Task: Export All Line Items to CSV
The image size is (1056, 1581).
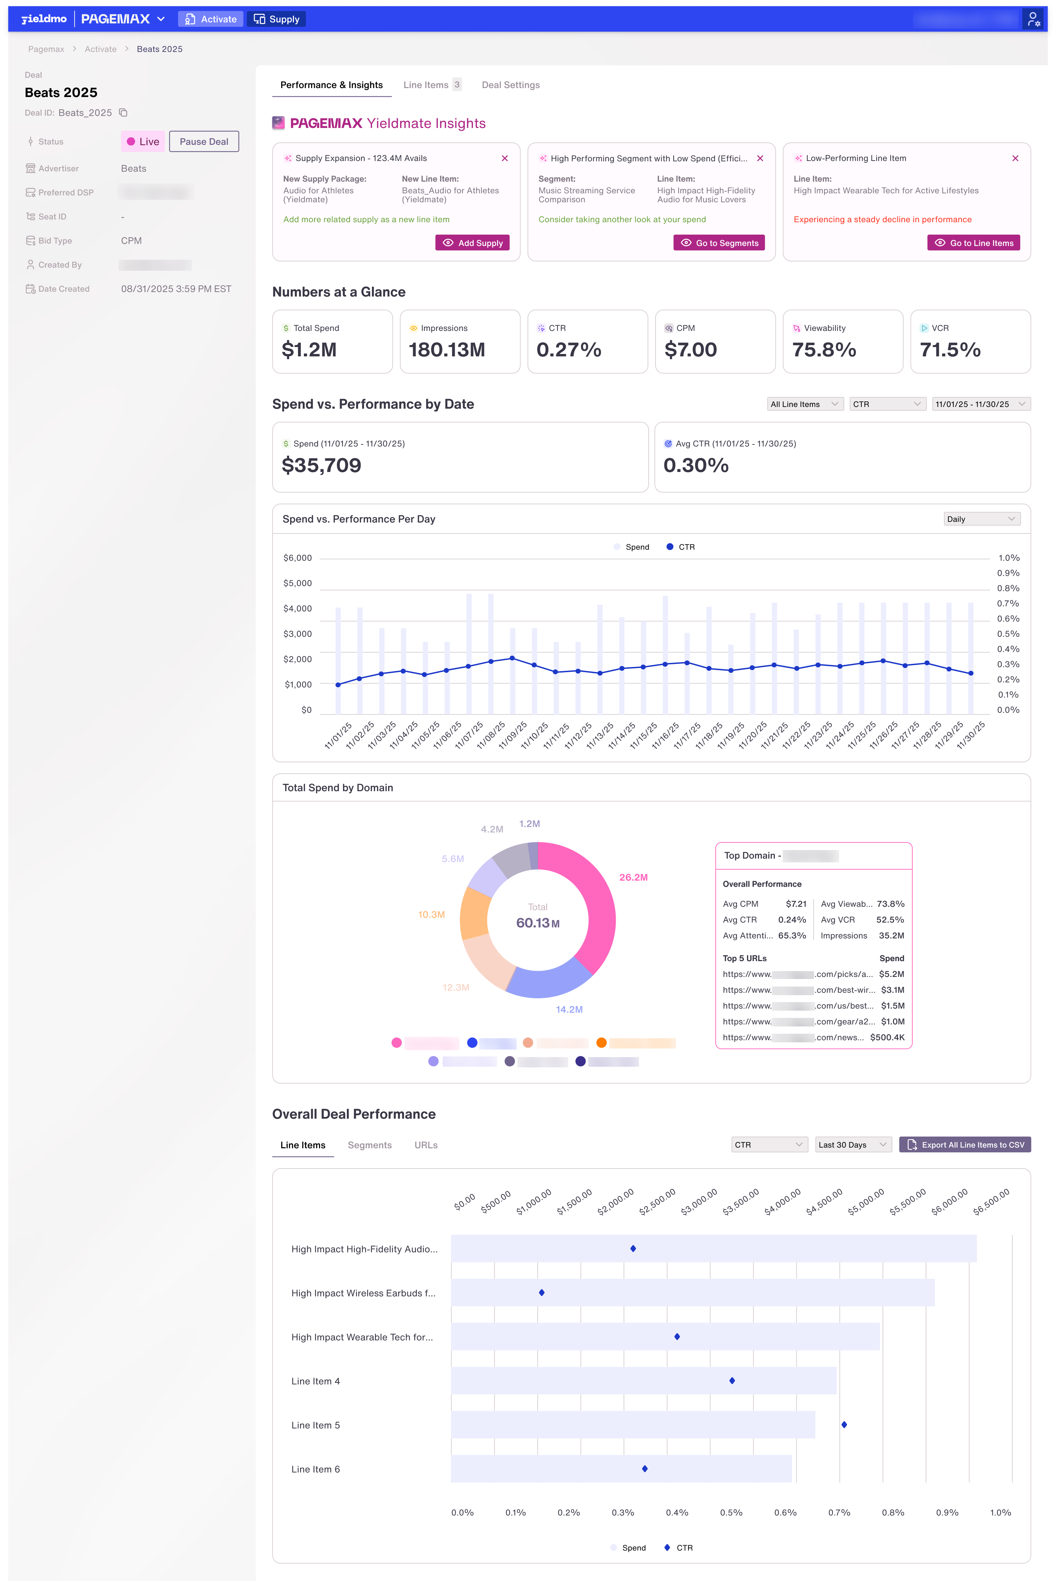Action: point(965,1145)
